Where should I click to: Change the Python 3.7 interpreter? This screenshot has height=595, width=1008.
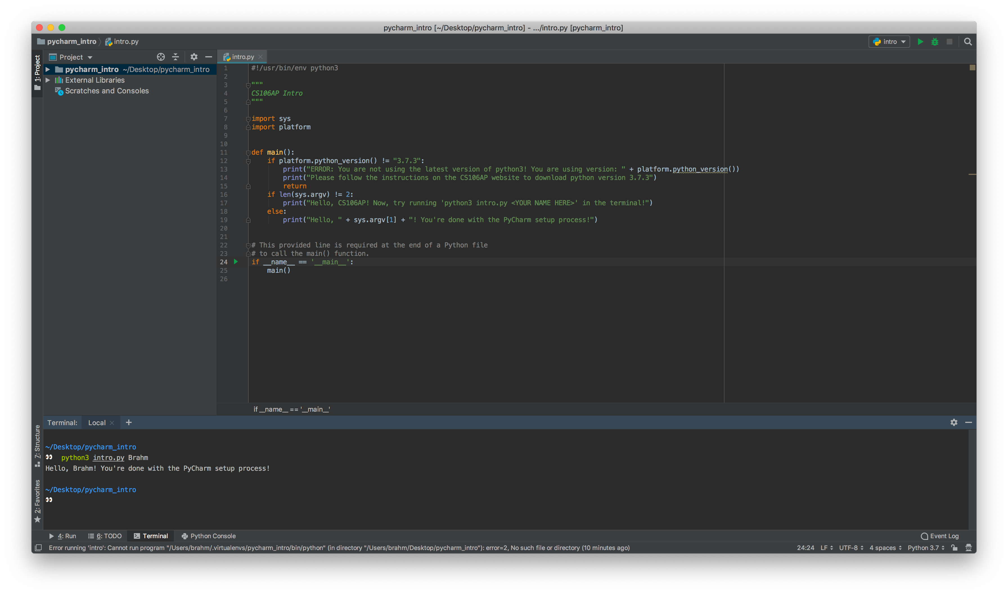coord(926,548)
